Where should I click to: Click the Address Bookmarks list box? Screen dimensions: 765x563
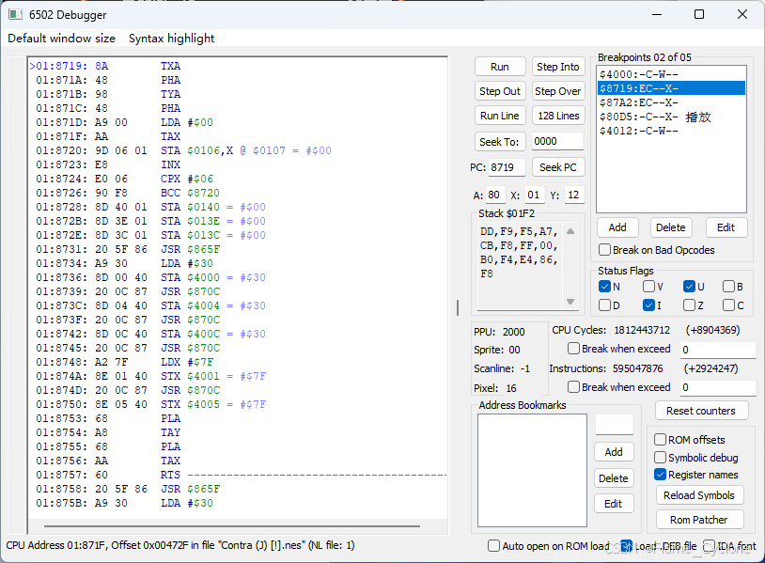click(532, 470)
